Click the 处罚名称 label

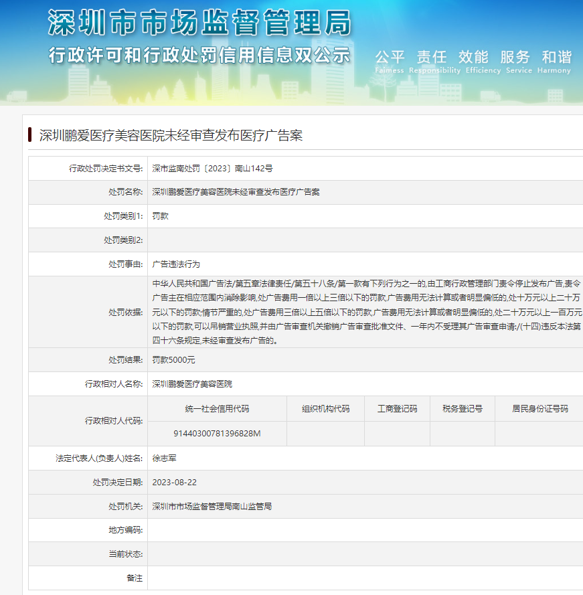tap(126, 192)
